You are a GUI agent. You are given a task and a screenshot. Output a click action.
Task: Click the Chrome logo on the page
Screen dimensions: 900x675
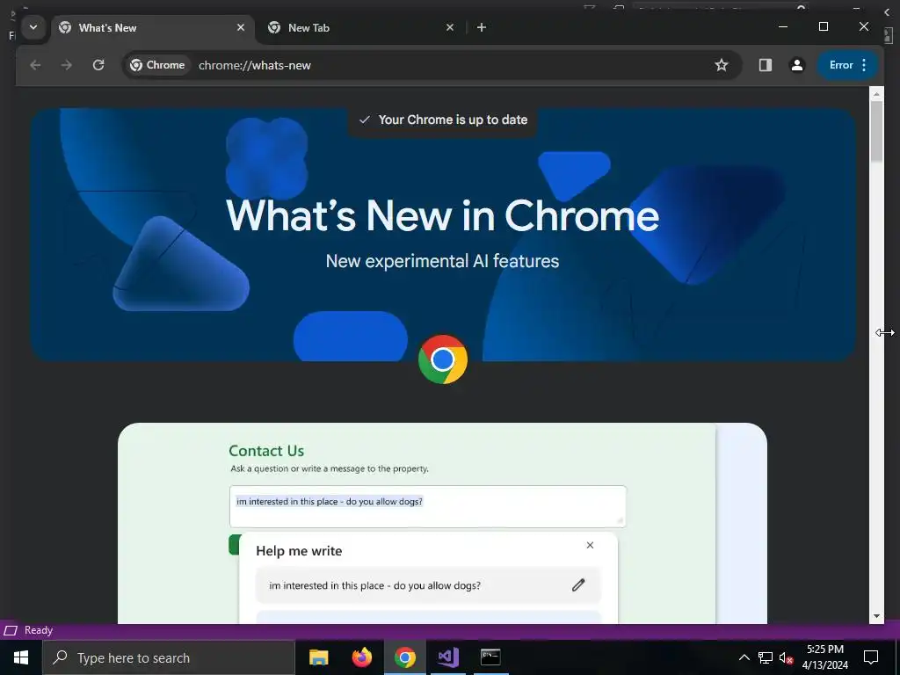pyautogui.click(x=443, y=359)
